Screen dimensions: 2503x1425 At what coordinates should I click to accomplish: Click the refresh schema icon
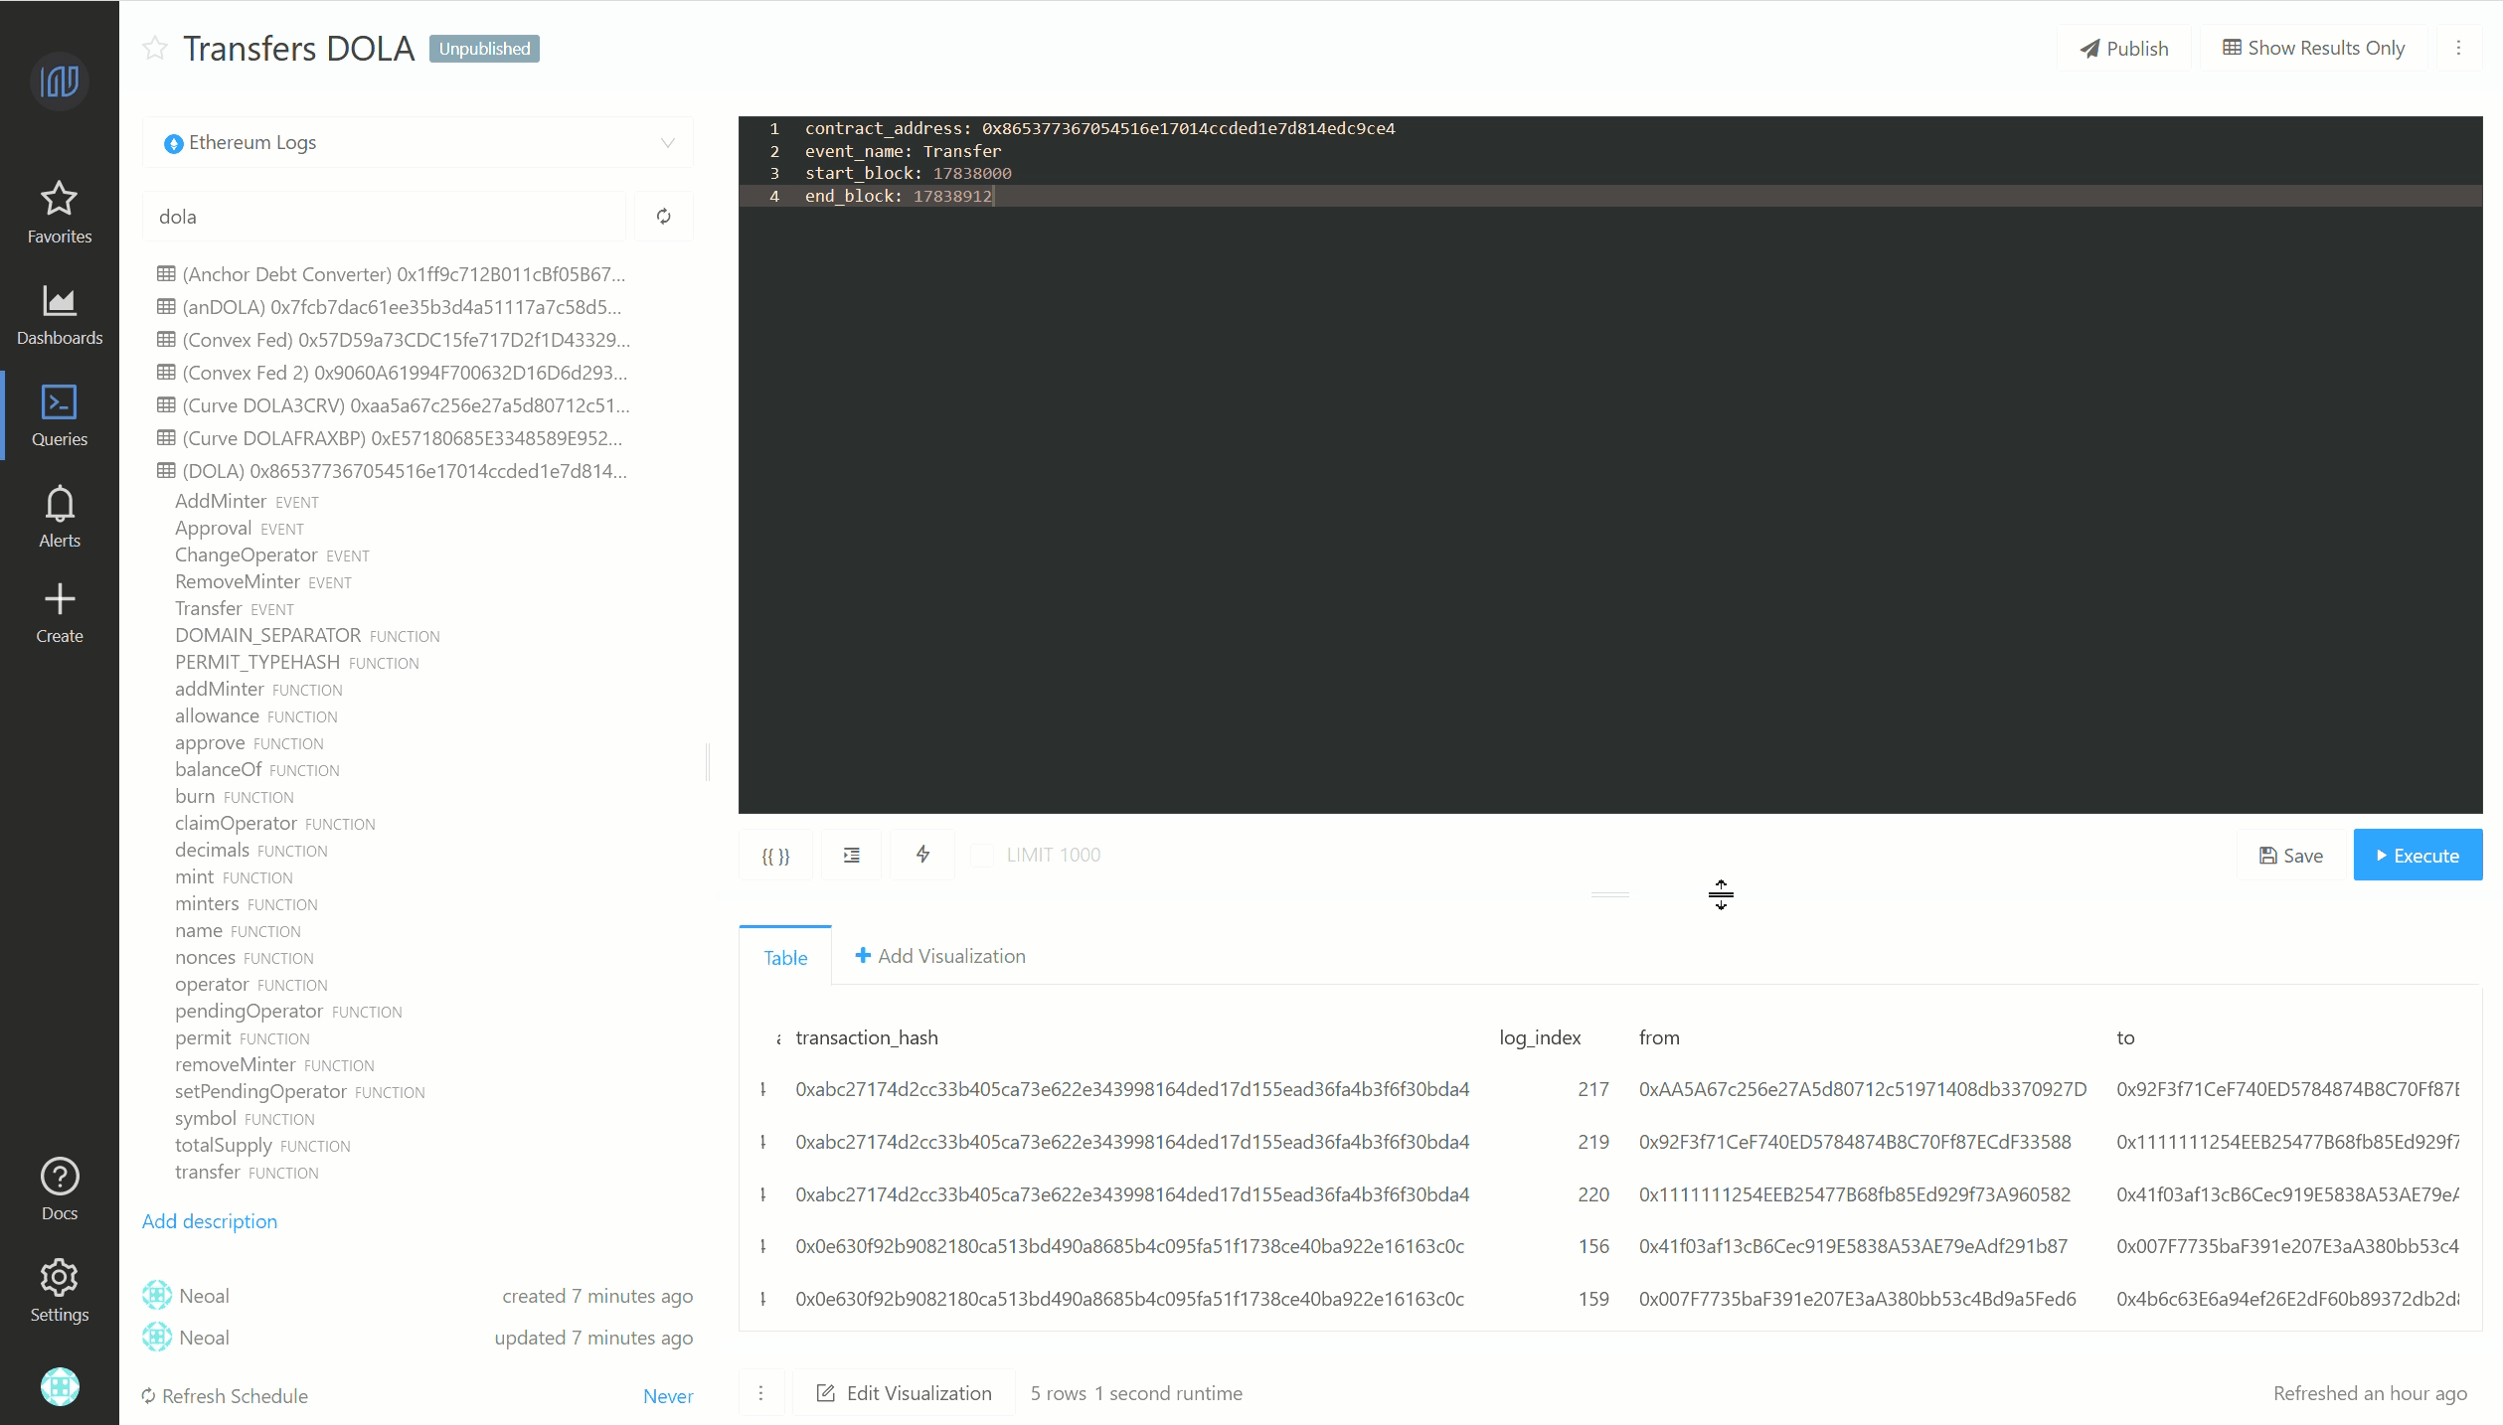(x=664, y=217)
